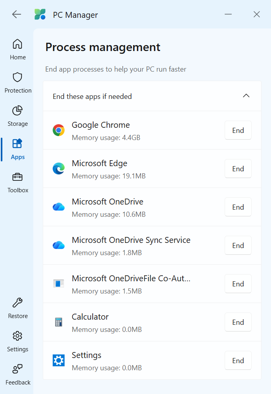End the Microsoft Edge process
The height and width of the screenshot is (394, 271).
pos(238,169)
